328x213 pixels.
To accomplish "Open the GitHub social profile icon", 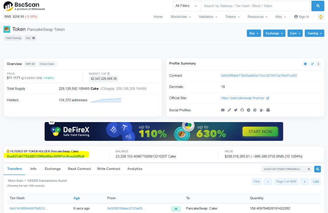I will [242, 110].
